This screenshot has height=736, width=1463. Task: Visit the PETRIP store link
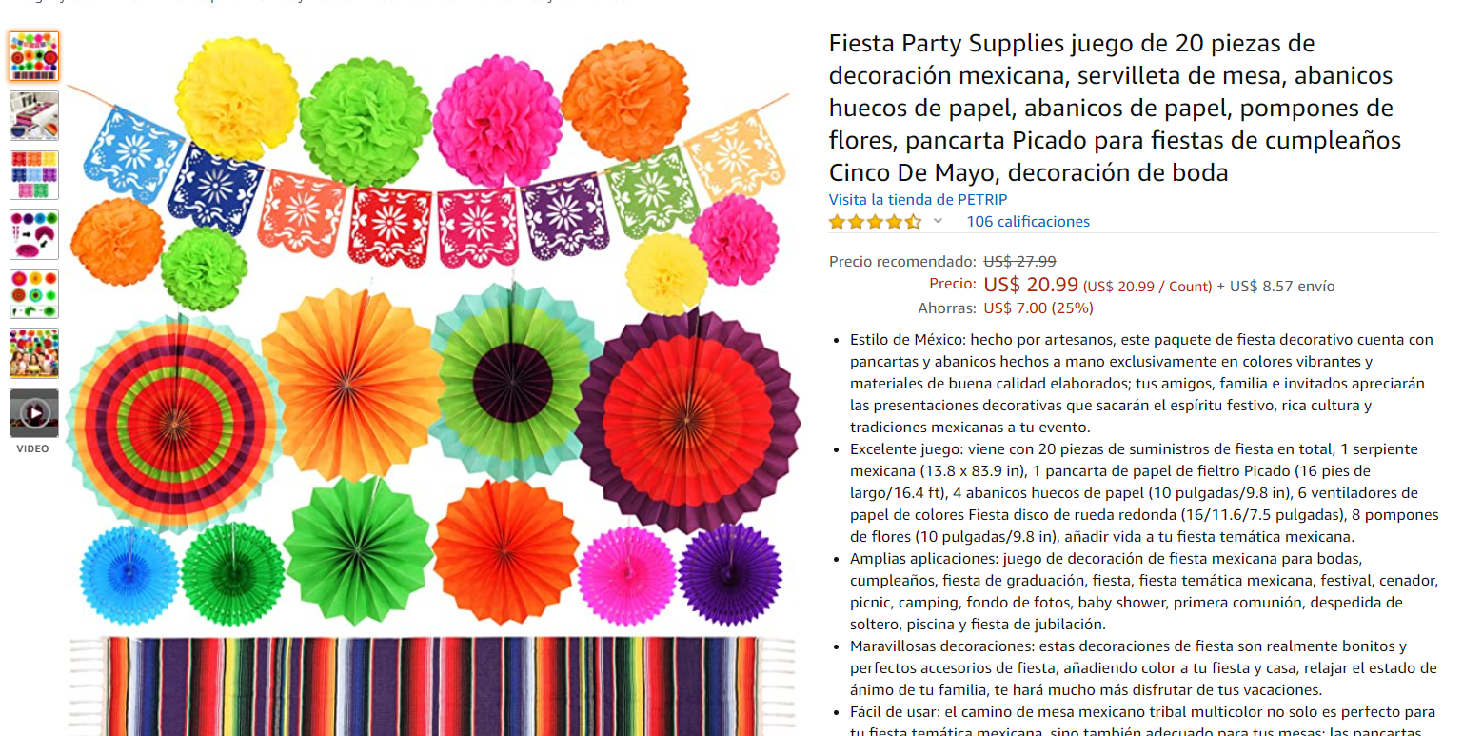pos(918,199)
